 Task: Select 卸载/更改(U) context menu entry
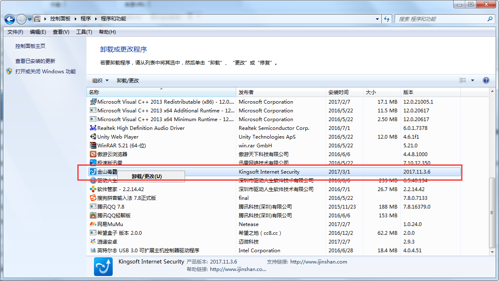[x=151, y=176]
